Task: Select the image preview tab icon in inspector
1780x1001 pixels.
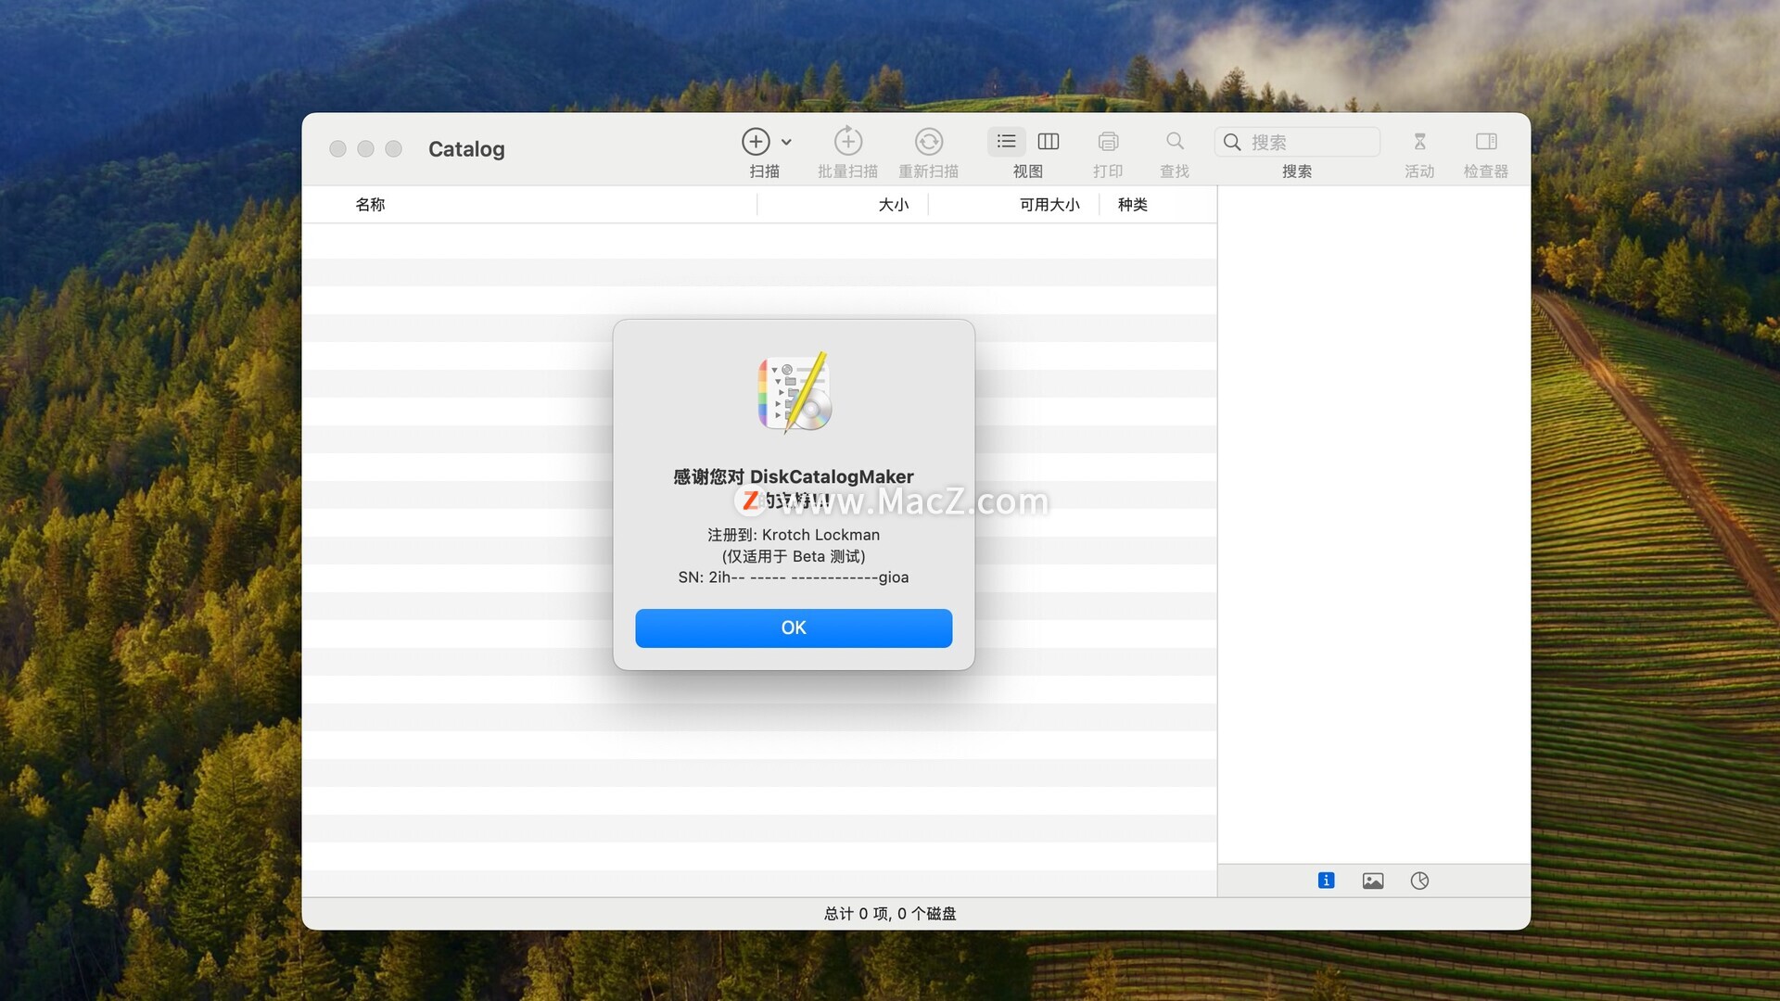Action: (x=1373, y=881)
